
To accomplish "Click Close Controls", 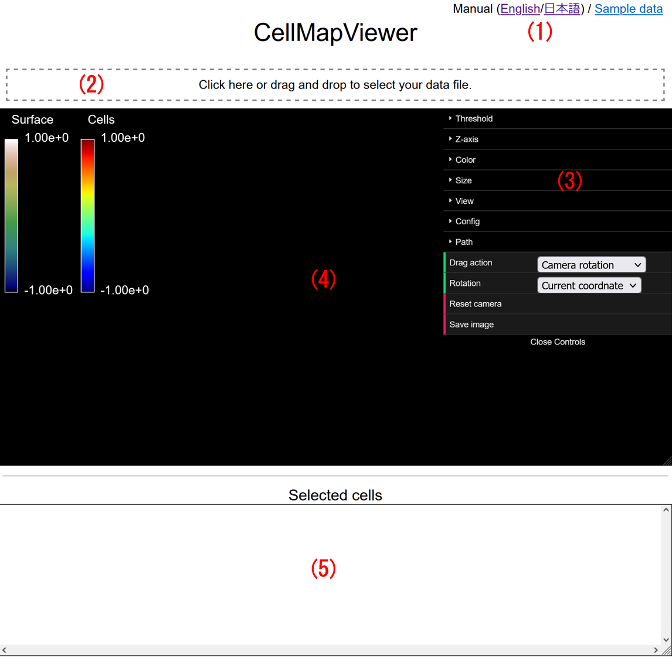I will [557, 342].
